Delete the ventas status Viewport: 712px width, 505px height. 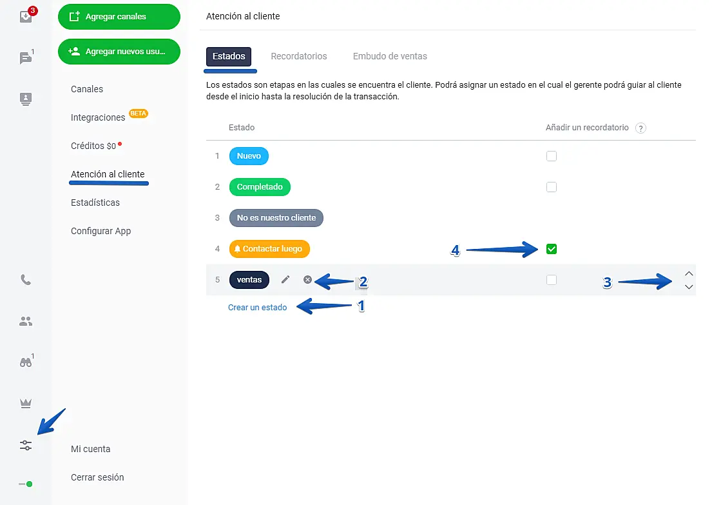tap(308, 280)
